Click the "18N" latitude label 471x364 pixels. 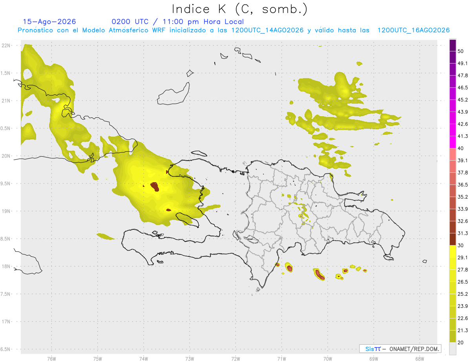(x=6, y=266)
